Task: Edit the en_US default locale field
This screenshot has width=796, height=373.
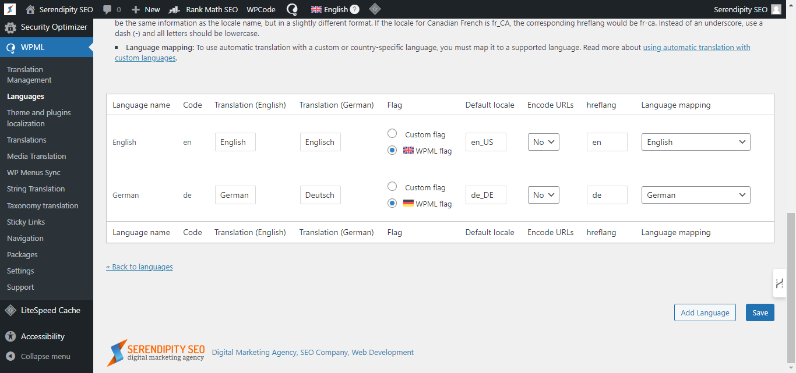Action: pos(486,142)
